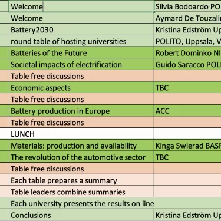221x221 pixels.
Task: Click Battery production in Europe cell
Action: [x=81, y=111]
